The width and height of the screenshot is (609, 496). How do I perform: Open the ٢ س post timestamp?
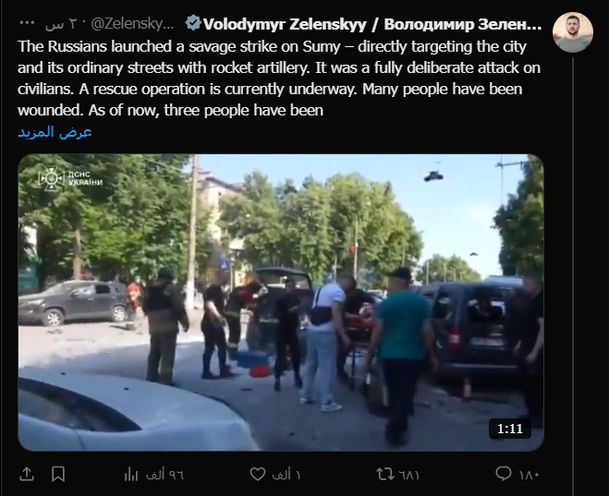tap(61, 24)
